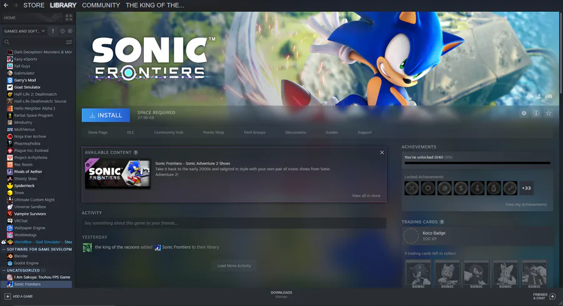563x306 pixels.
Task: Click the sort ascending arrow icon
Action: (53, 31)
